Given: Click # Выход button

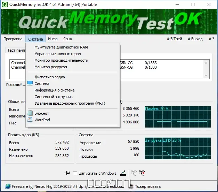Looking at the screenshot, I should [x=195, y=39].
